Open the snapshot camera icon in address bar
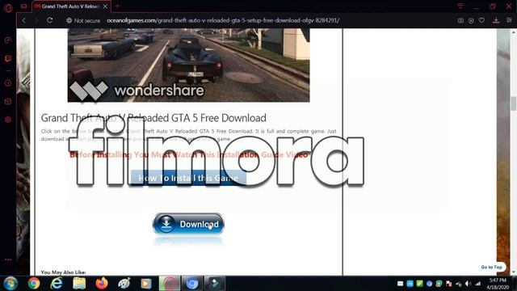 click(460, 20)
